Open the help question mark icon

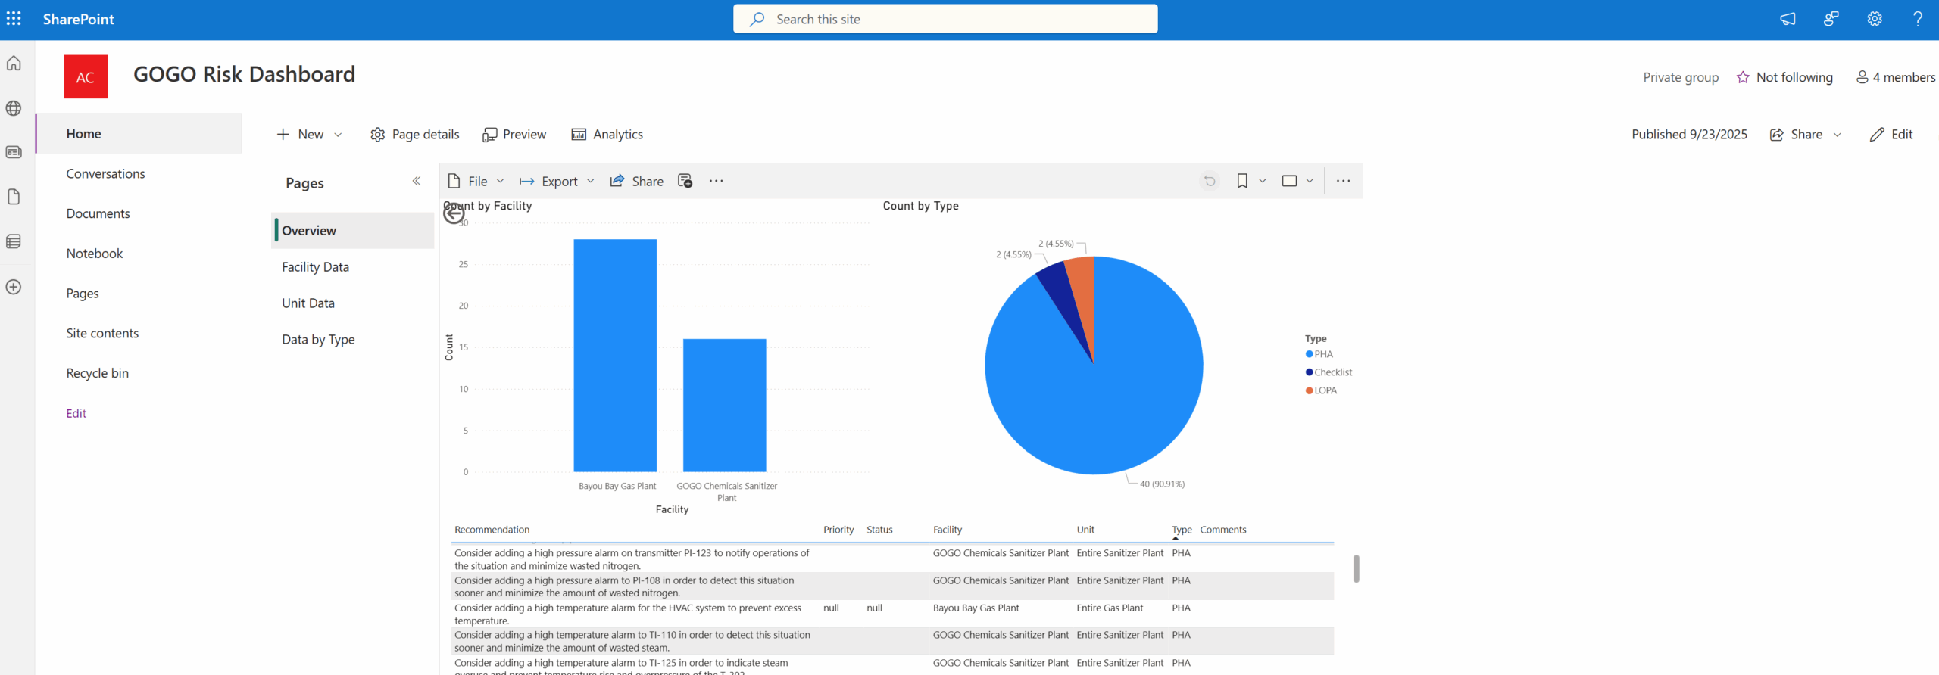click(1917, 19)
